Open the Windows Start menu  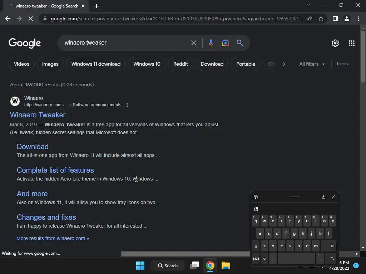140,265
